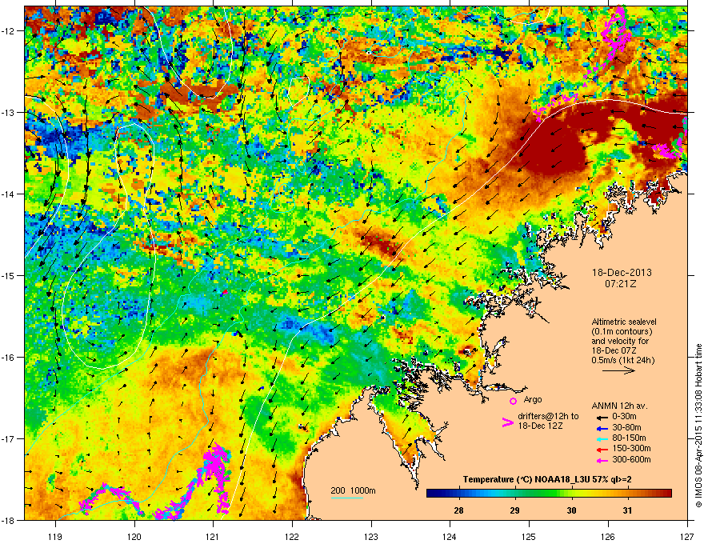This screenshot has width=704, height=544.
Task: Click the '125' longitude axis label
Action: coord(530,536)
